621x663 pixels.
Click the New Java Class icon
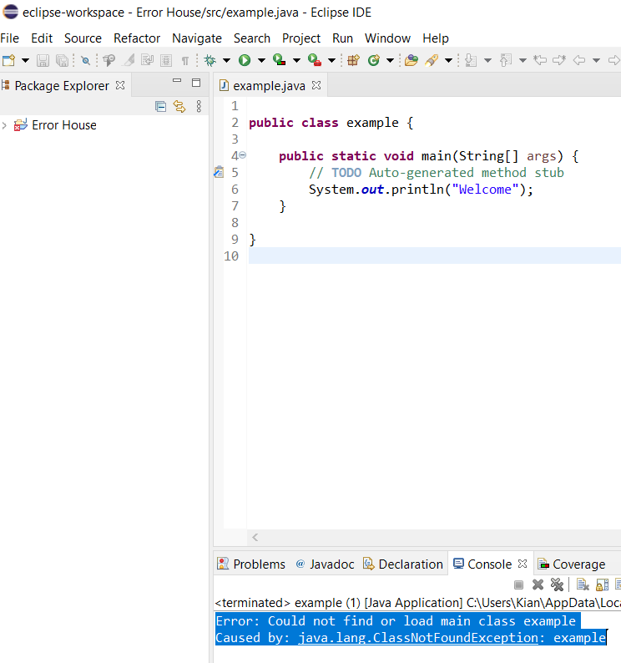374,60
